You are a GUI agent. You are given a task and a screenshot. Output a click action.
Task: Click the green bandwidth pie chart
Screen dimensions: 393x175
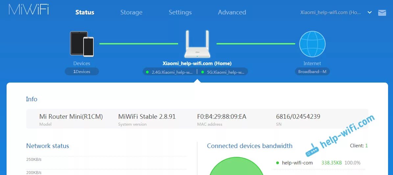click(x=236, y=168)
